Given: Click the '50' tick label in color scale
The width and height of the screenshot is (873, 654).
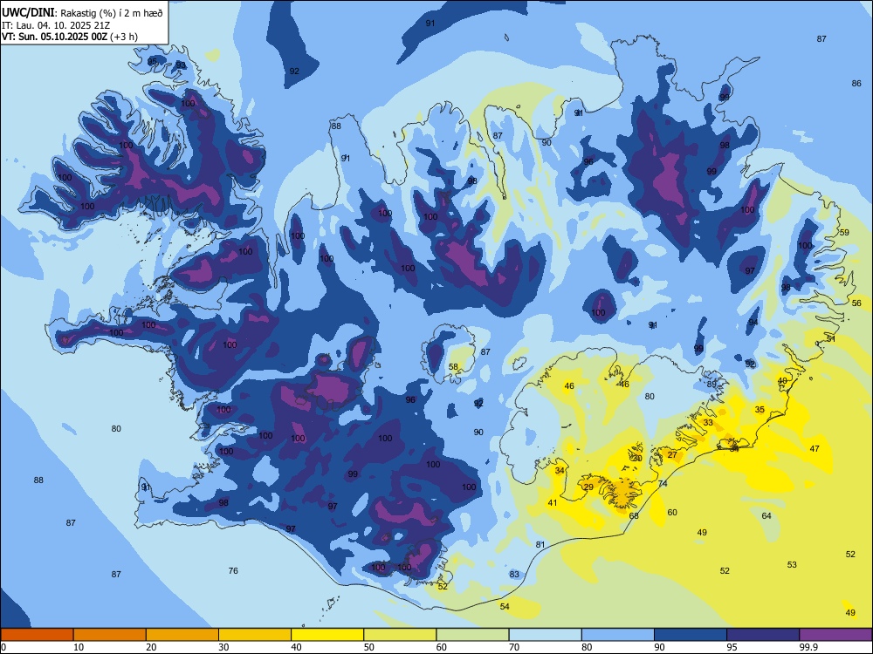Looking at the screenshot, I should (368, 647).
